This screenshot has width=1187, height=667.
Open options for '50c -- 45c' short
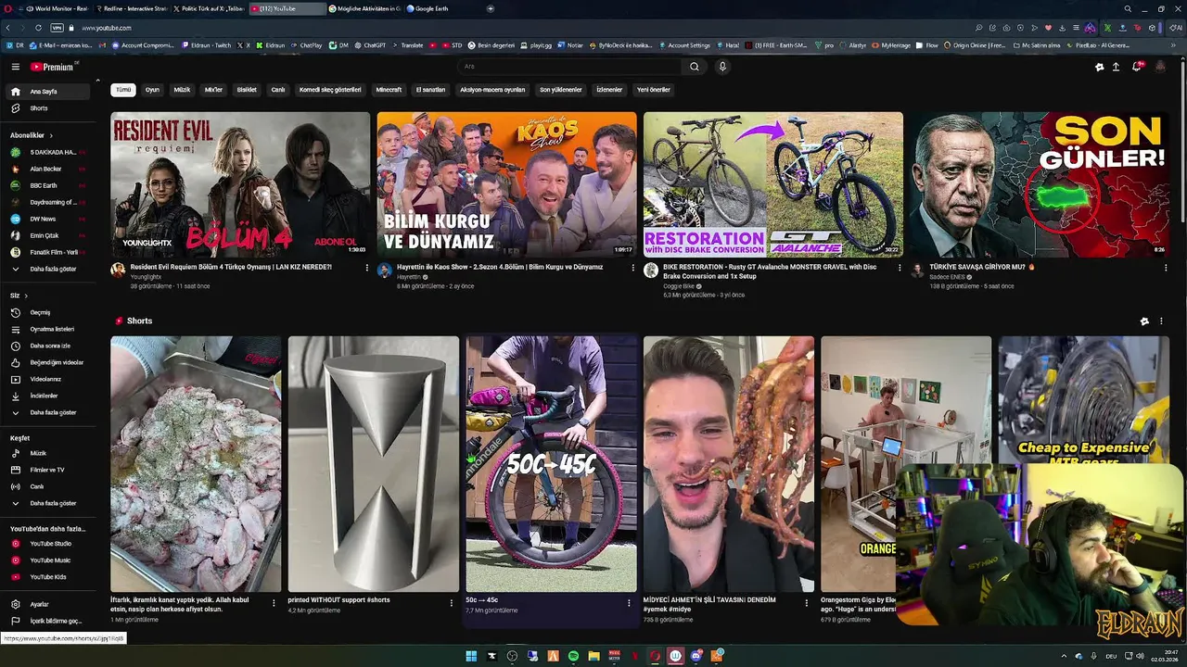pyautogui.click(x=629, y=602)
